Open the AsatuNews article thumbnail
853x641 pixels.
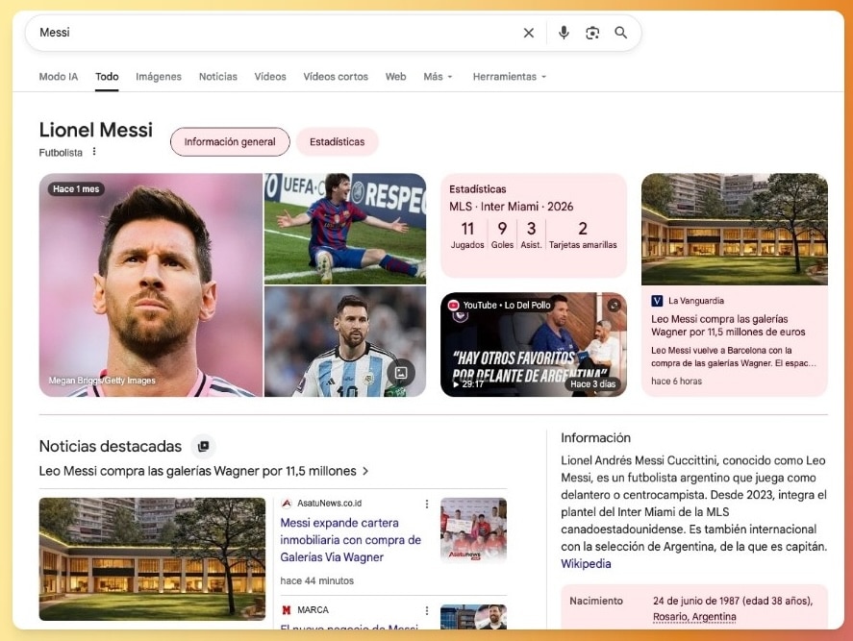[x=473, y=530]
